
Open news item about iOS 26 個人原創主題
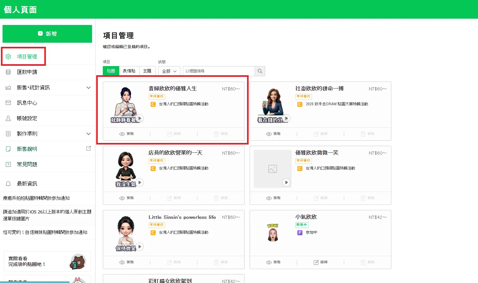[x=47, y=215]
